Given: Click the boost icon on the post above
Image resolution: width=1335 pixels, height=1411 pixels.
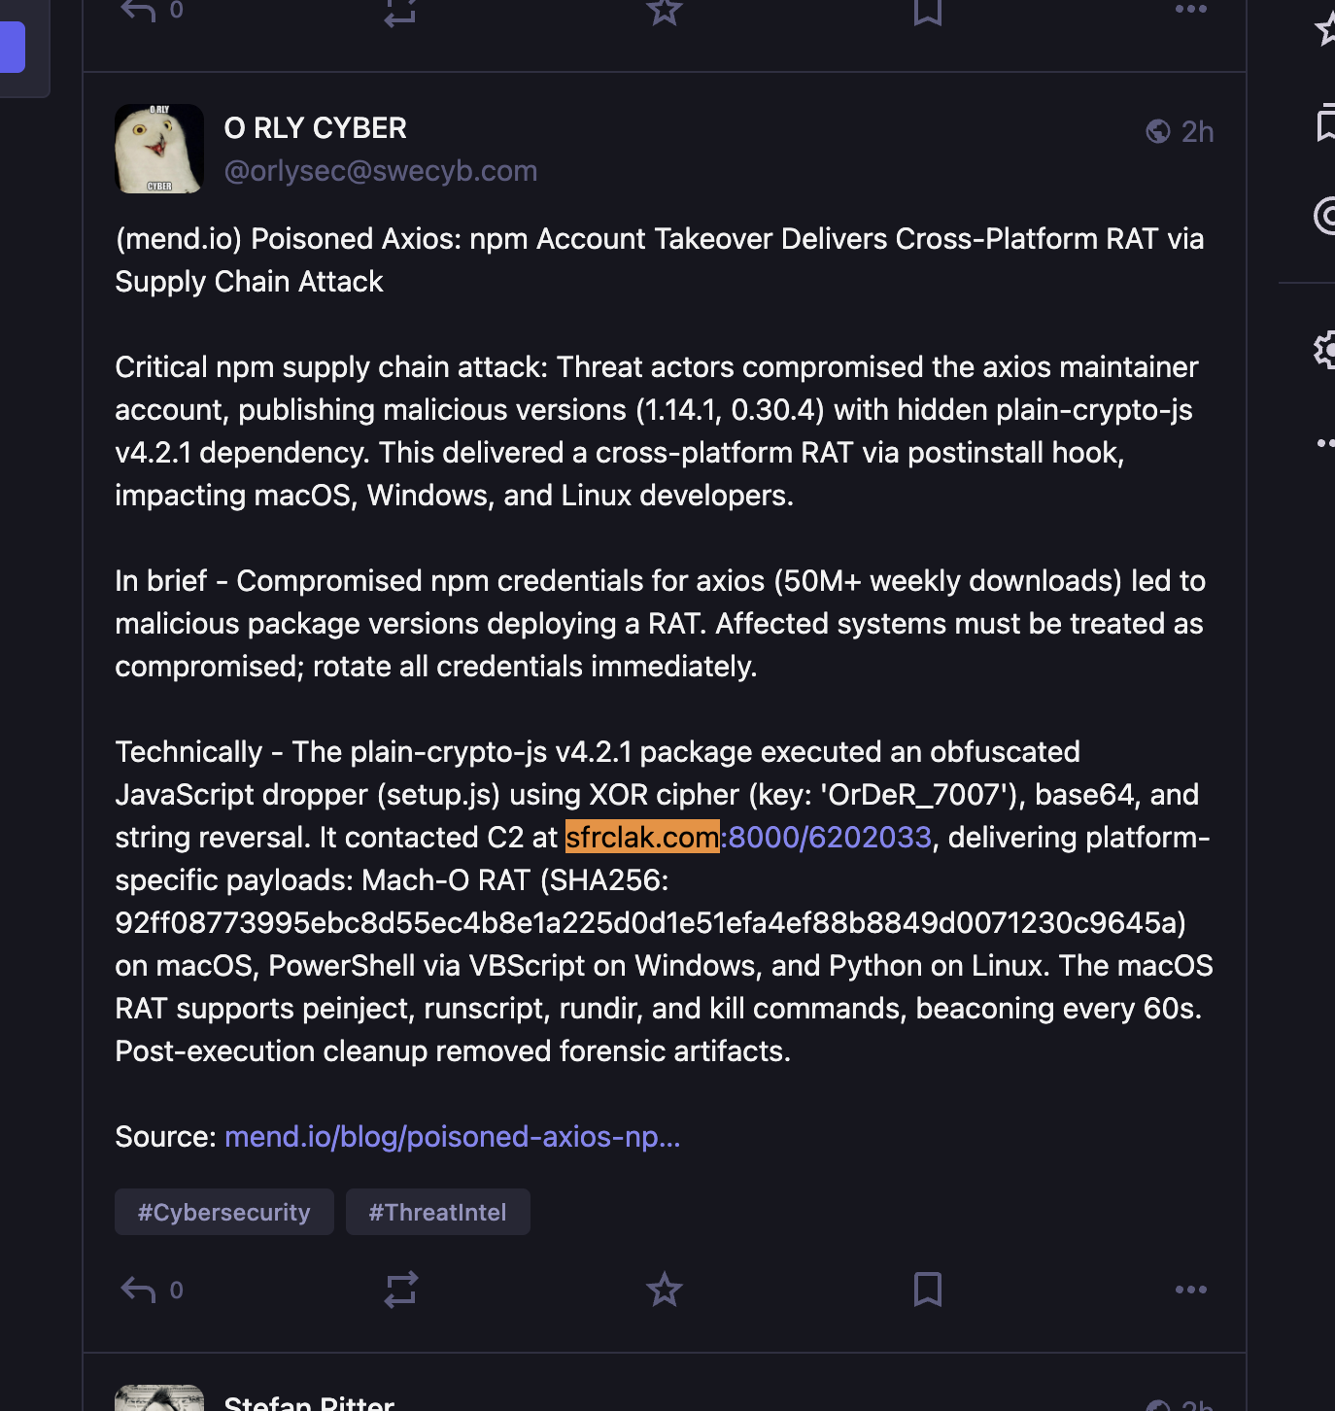Looking at the screenshot, I should pos(400,11).
